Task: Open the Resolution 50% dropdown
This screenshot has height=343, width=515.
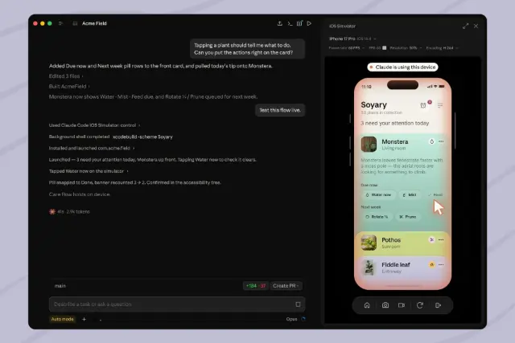Action: tap(406, 48)
